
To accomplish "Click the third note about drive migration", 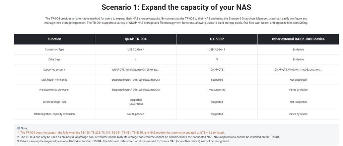I will pos(123,141).
